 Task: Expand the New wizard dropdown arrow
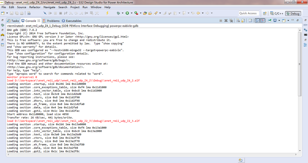click(x=7, y=13)
